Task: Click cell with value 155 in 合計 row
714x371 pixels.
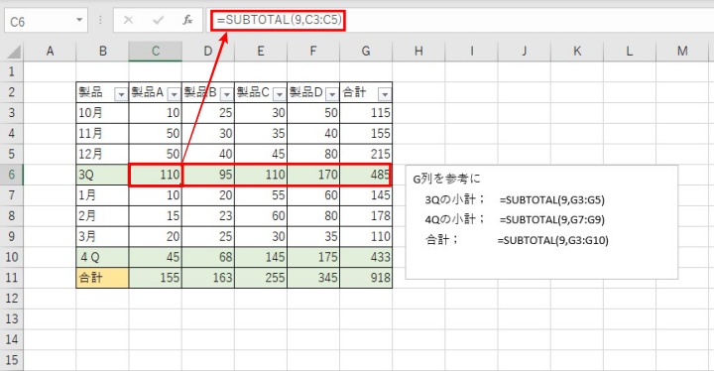Action: [x=156, y=278]
